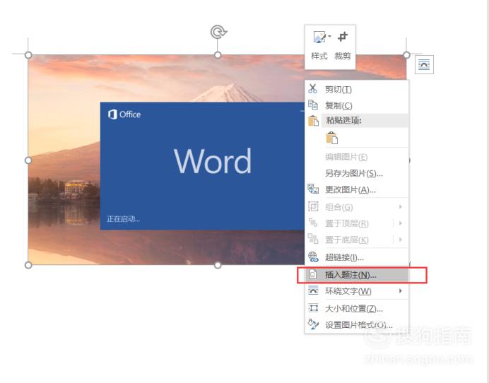Screen dimensions: 489x383
Task: Open Size and Position (大小和位置) entry
Action: click(356, 309)
